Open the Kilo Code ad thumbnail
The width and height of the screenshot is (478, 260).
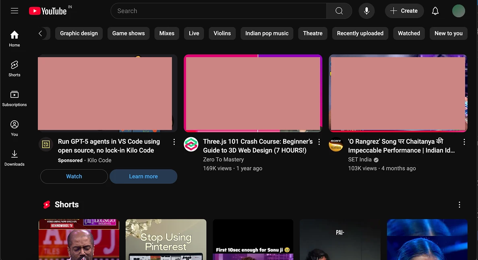tap(108, 93)
